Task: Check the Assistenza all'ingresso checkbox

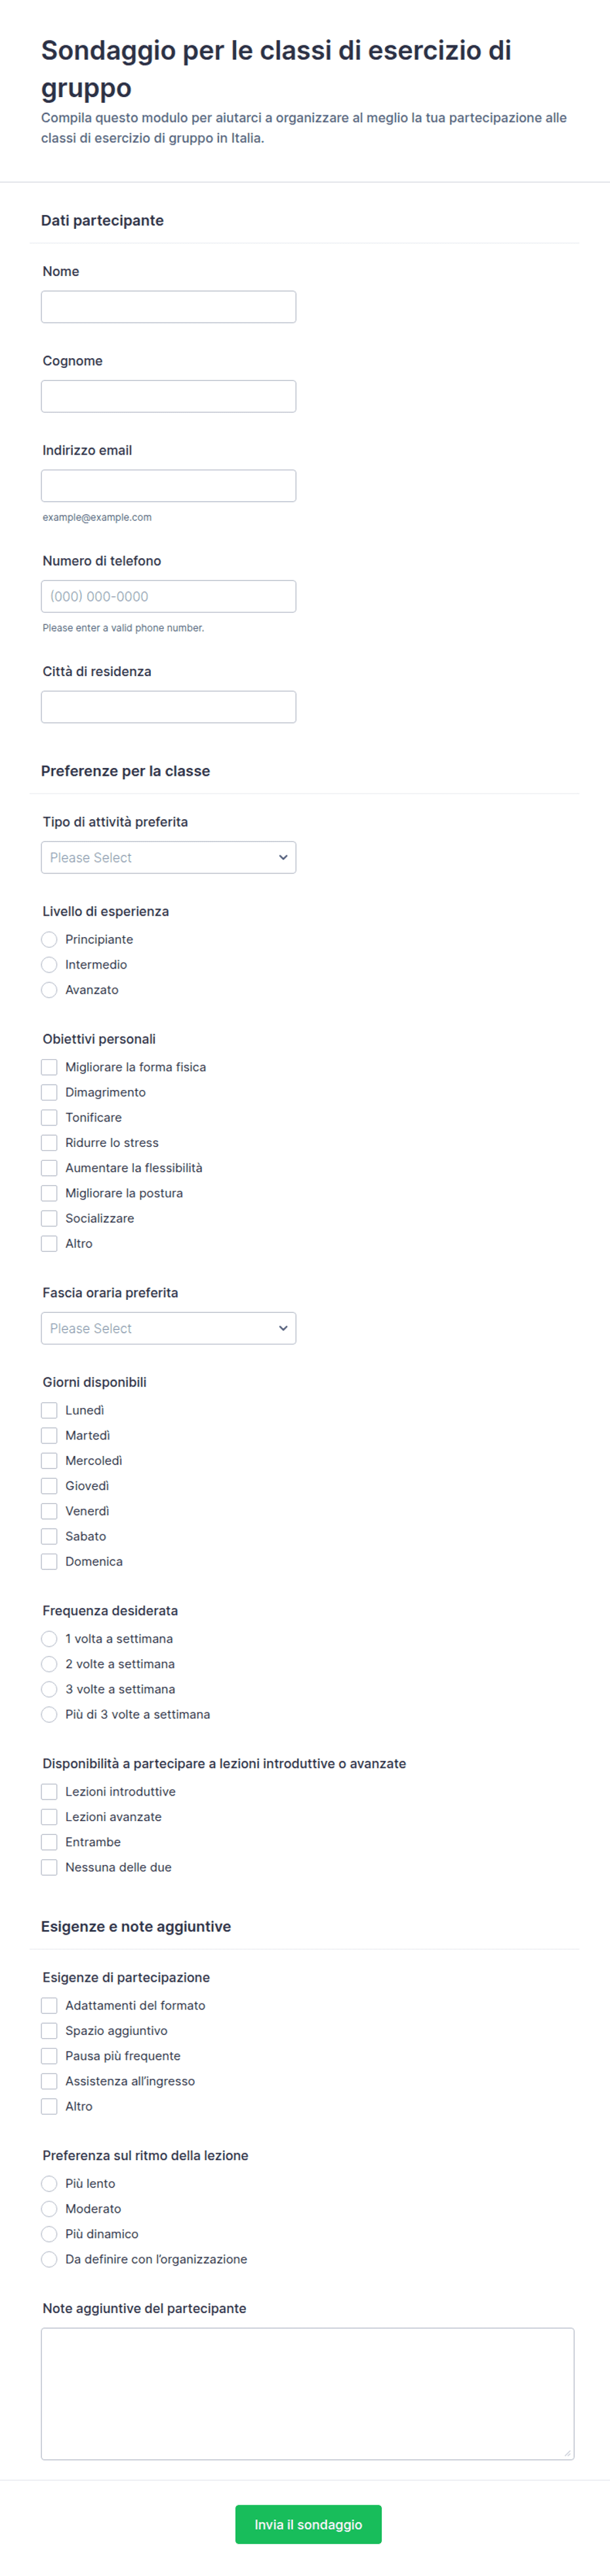Action: pyautogui.click(x=49, y=2080)
